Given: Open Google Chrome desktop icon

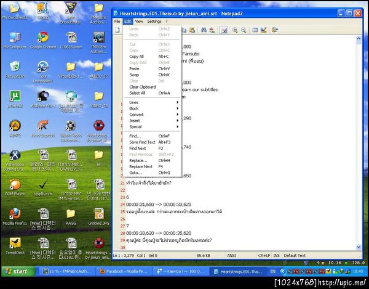Looking at the screenshot, I should click(x=43, y=40).
